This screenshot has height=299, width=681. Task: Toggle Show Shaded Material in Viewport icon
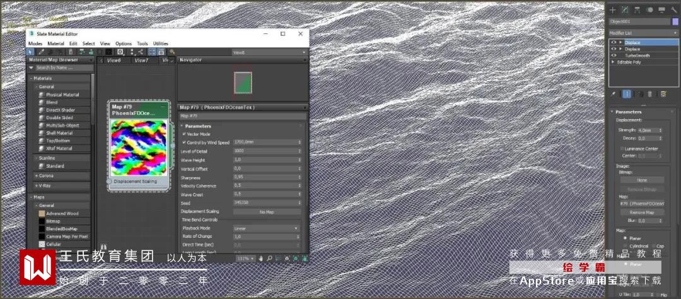click(x=100, y=52)
